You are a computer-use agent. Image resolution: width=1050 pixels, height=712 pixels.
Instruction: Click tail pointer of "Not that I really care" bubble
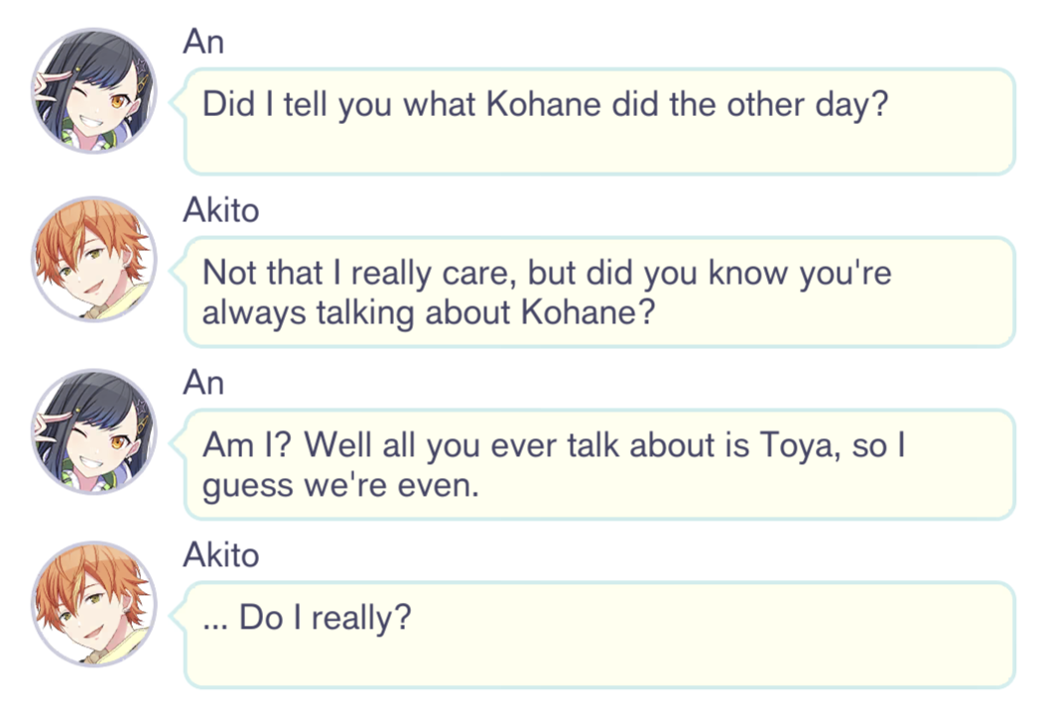pyautogui.click(x=177, y=270)
